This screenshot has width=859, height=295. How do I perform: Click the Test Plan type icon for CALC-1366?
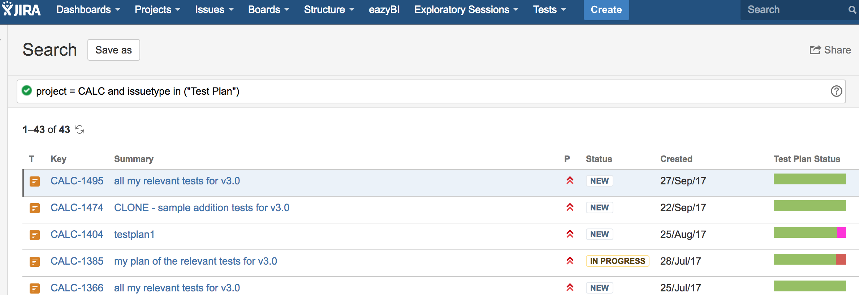coord(35,288)
